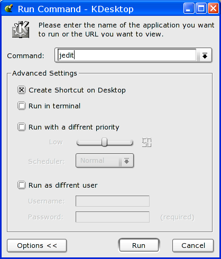
Task: Collapse advanced settings via Options <<
Action: pyautogui.click(x=37, y=245)
